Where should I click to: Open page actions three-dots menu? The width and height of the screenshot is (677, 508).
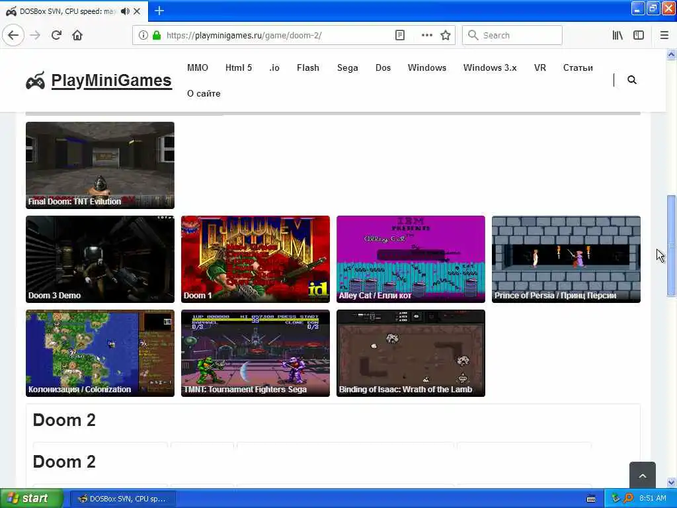pyautogui.click(x=426, y=36)
